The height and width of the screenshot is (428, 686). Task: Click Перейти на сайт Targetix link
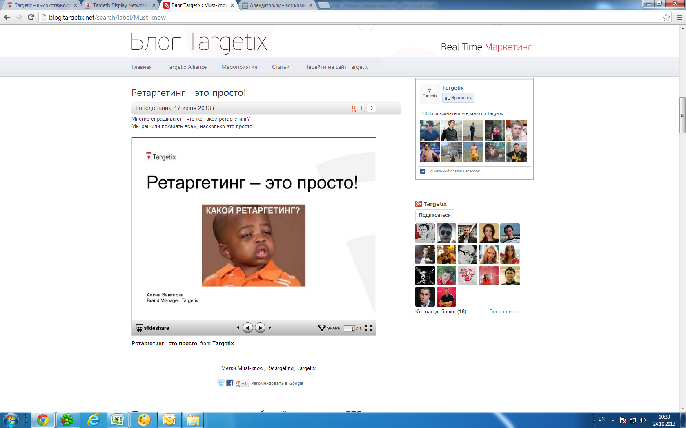[x=336, y=67]
